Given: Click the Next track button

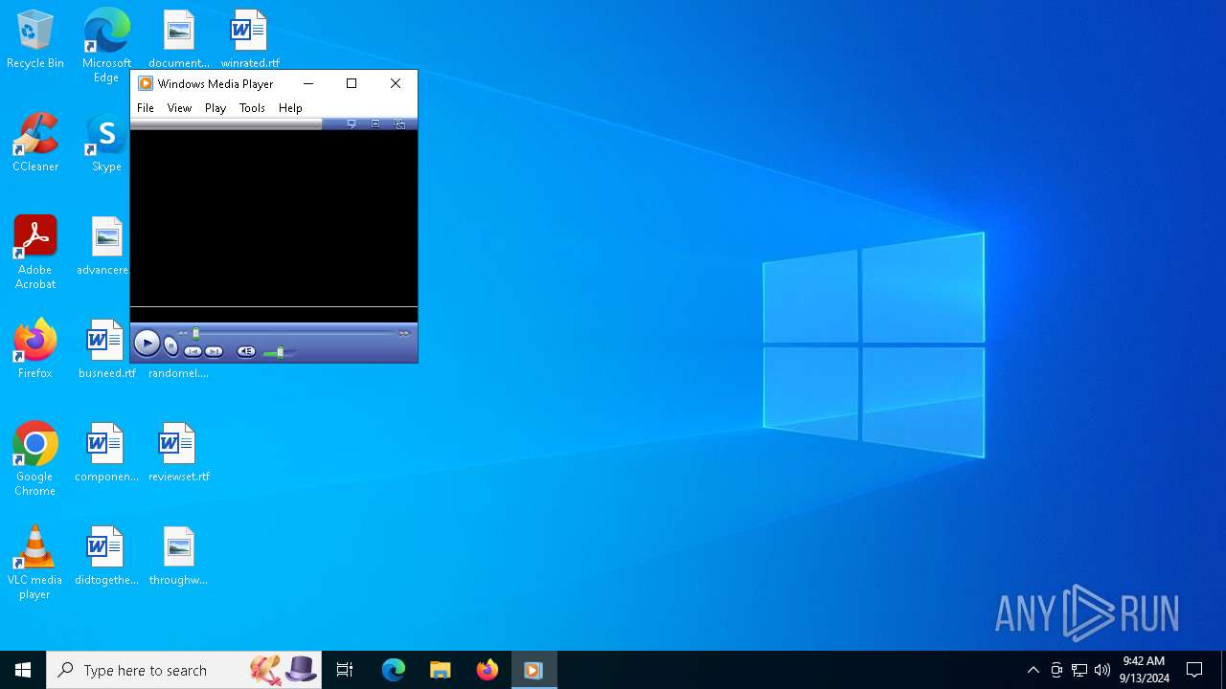Looking at the screenshot, I should 214,351.
